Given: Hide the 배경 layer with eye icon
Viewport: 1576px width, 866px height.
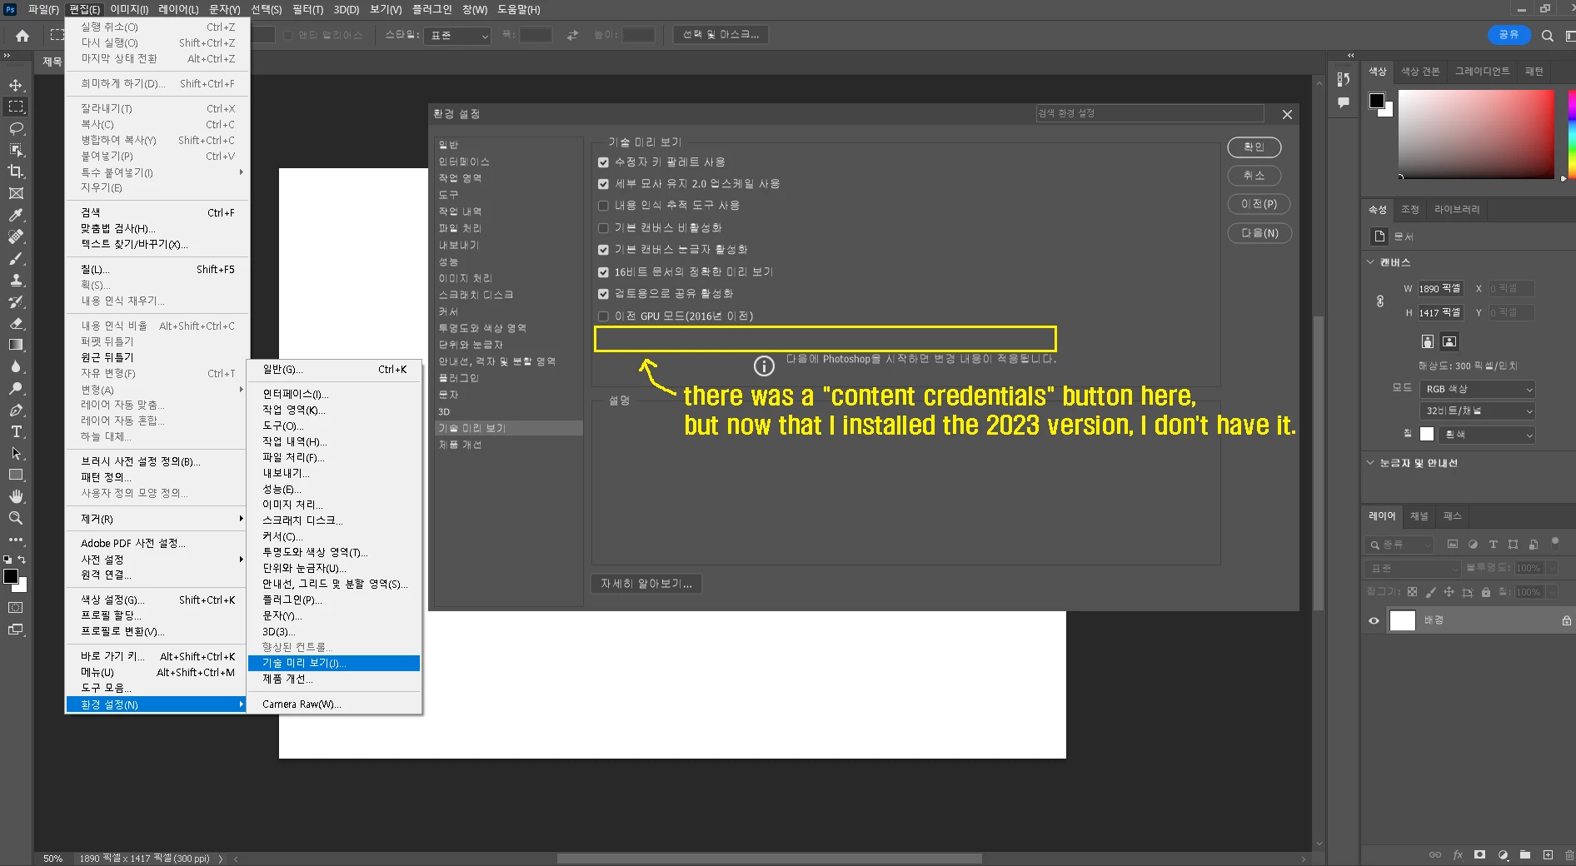Looking at the screenshot, I should (x=1374, y=620).
